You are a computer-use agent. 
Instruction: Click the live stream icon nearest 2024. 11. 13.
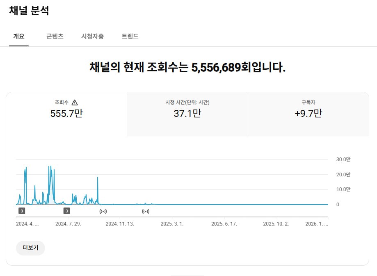tap(103, 212)
